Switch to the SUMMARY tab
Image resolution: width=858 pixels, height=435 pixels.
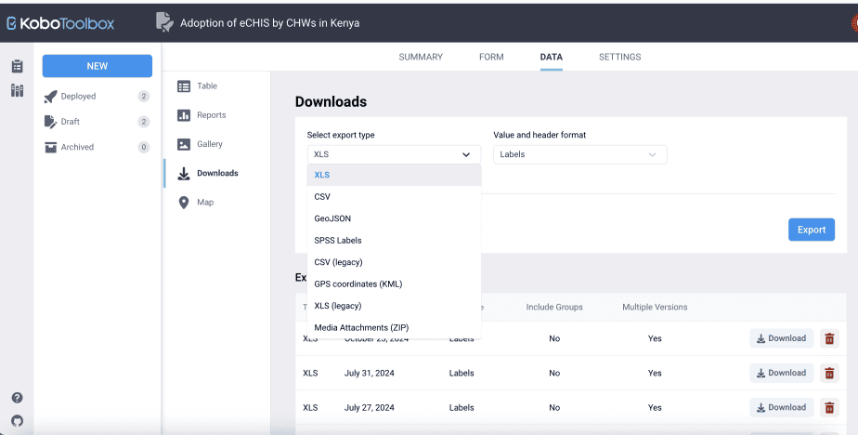point(421,57)
